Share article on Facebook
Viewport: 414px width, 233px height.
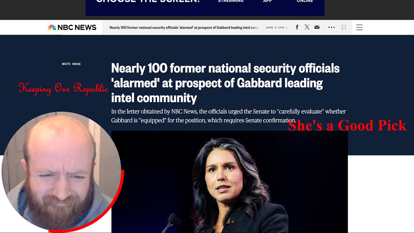pyautogui.click(x=297, y=27)
